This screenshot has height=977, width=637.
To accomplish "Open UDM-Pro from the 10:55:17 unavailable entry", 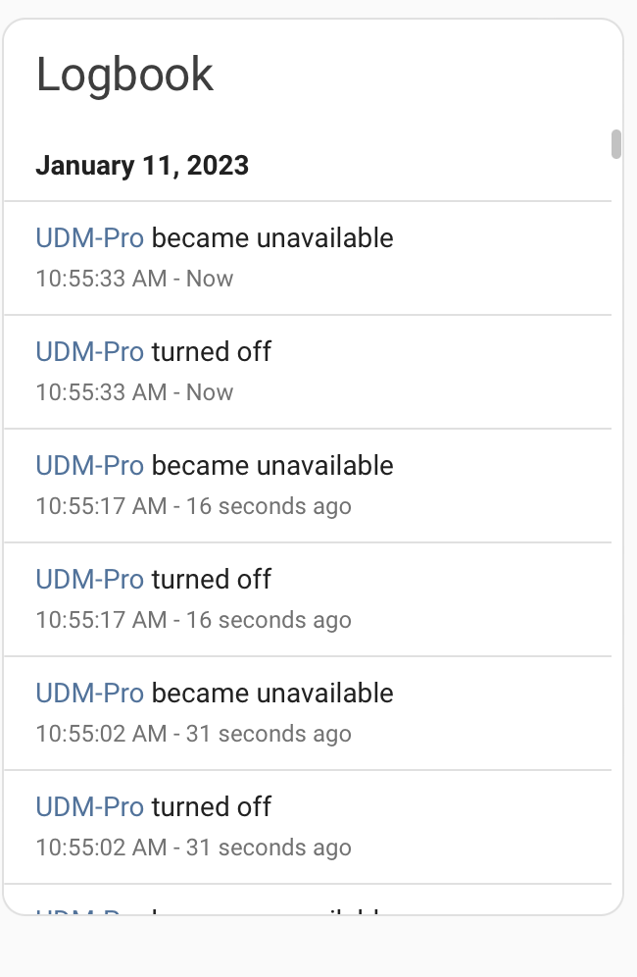I will pyautogui.click(x=89, y=465).
